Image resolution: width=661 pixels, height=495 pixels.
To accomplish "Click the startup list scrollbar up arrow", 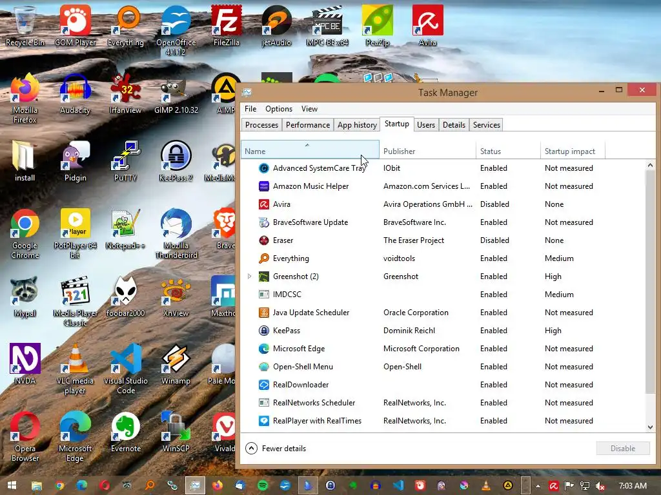I will [x=651, y=166].
